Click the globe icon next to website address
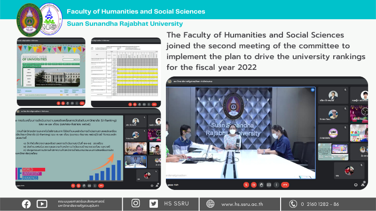 (x=210, y=203)
